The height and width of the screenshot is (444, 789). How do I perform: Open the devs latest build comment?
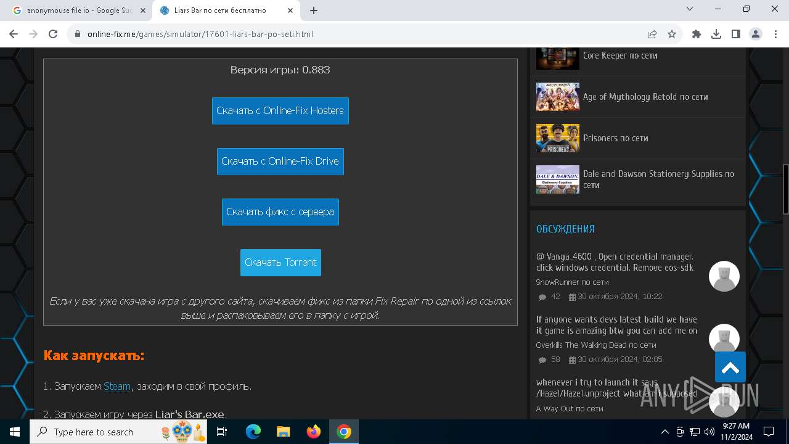[x=617, y=325]
